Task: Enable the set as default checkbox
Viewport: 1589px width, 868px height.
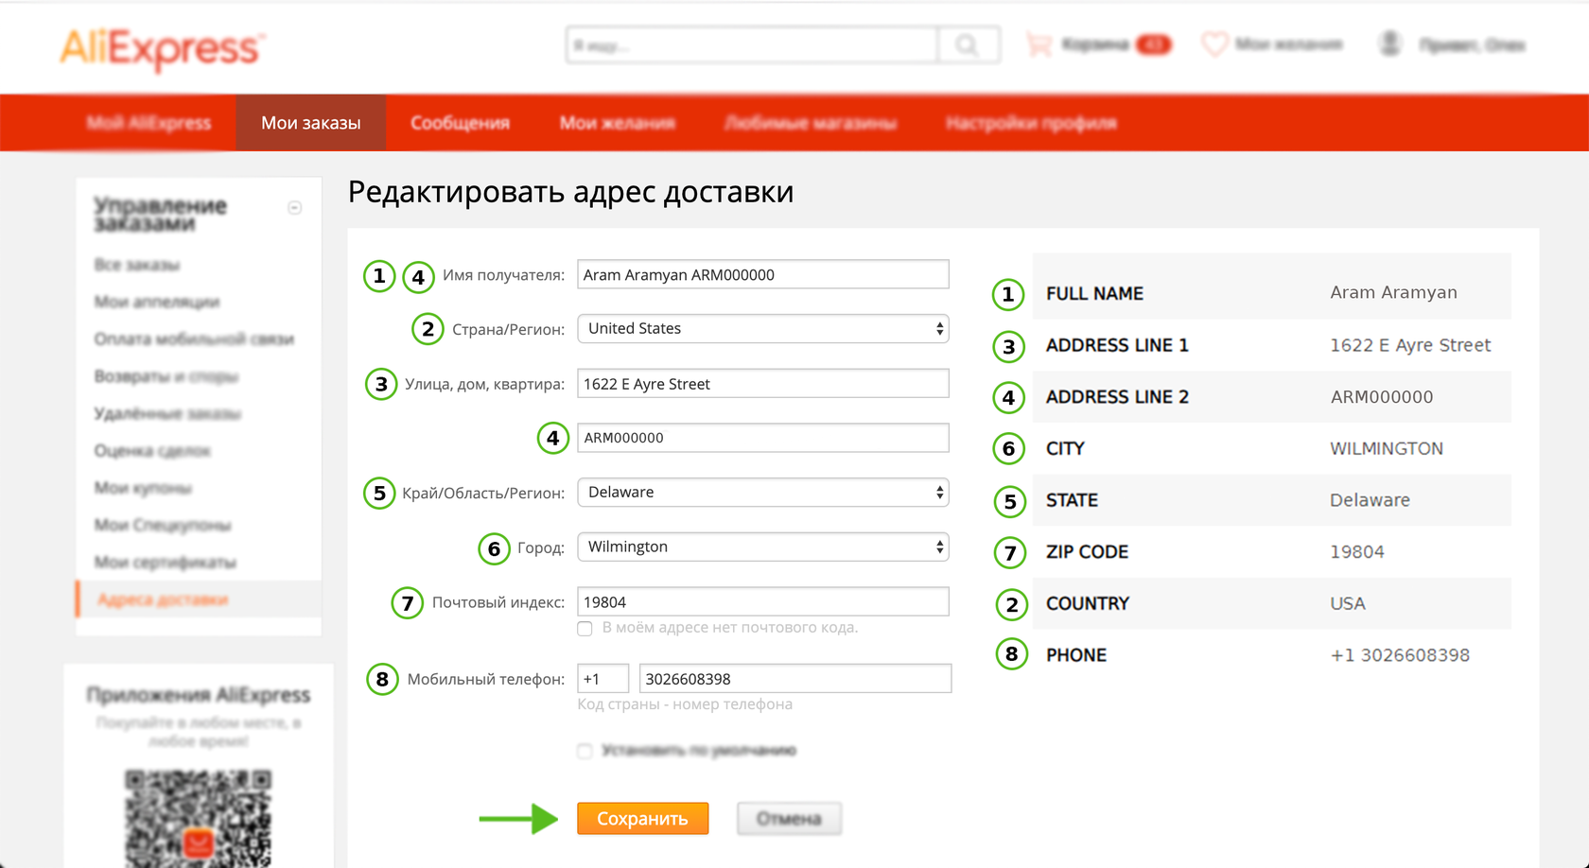Action: pos(585,751)
